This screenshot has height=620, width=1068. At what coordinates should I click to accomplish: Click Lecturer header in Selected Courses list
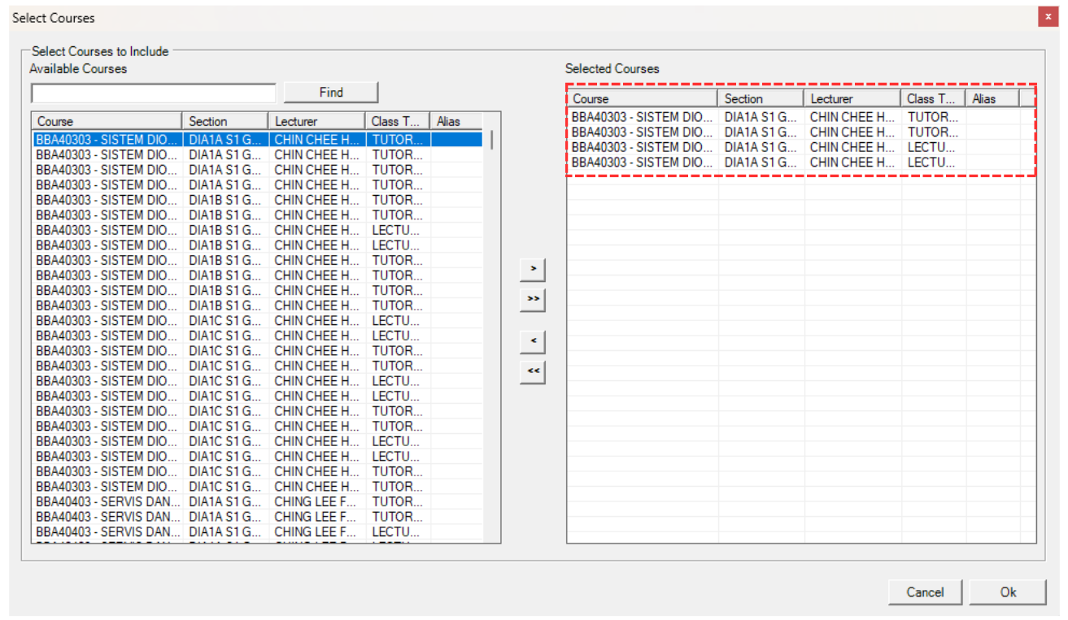point(852,98)
